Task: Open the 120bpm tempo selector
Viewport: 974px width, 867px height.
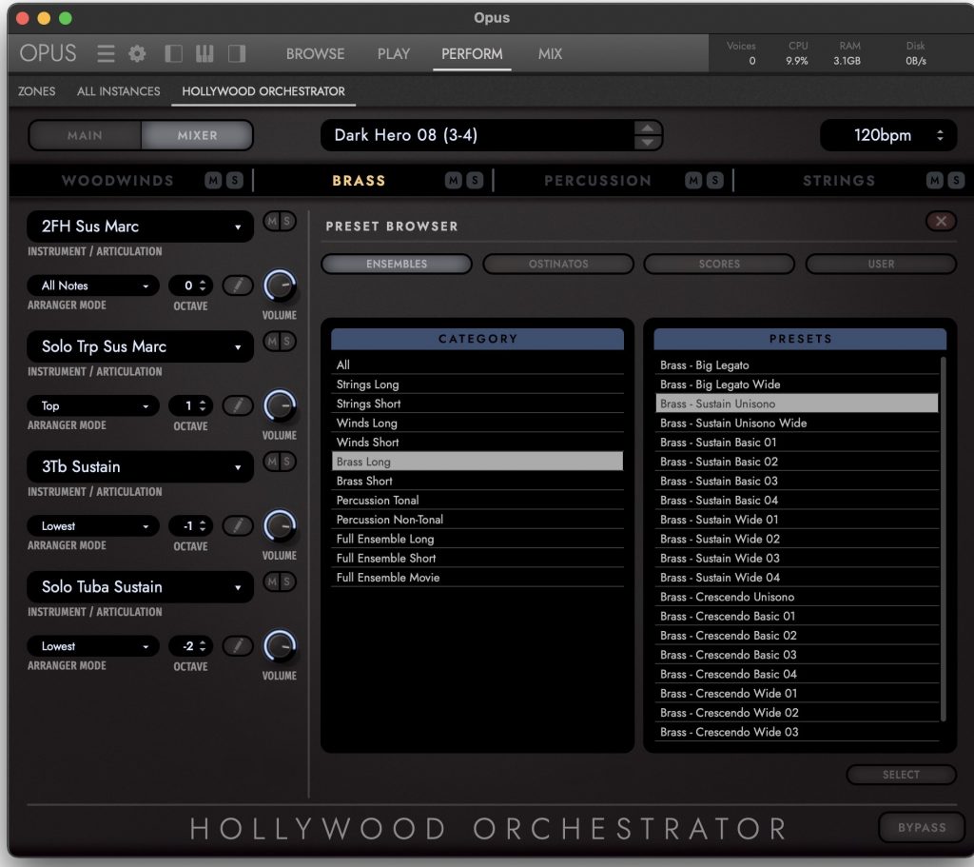Action: [888, 135]
